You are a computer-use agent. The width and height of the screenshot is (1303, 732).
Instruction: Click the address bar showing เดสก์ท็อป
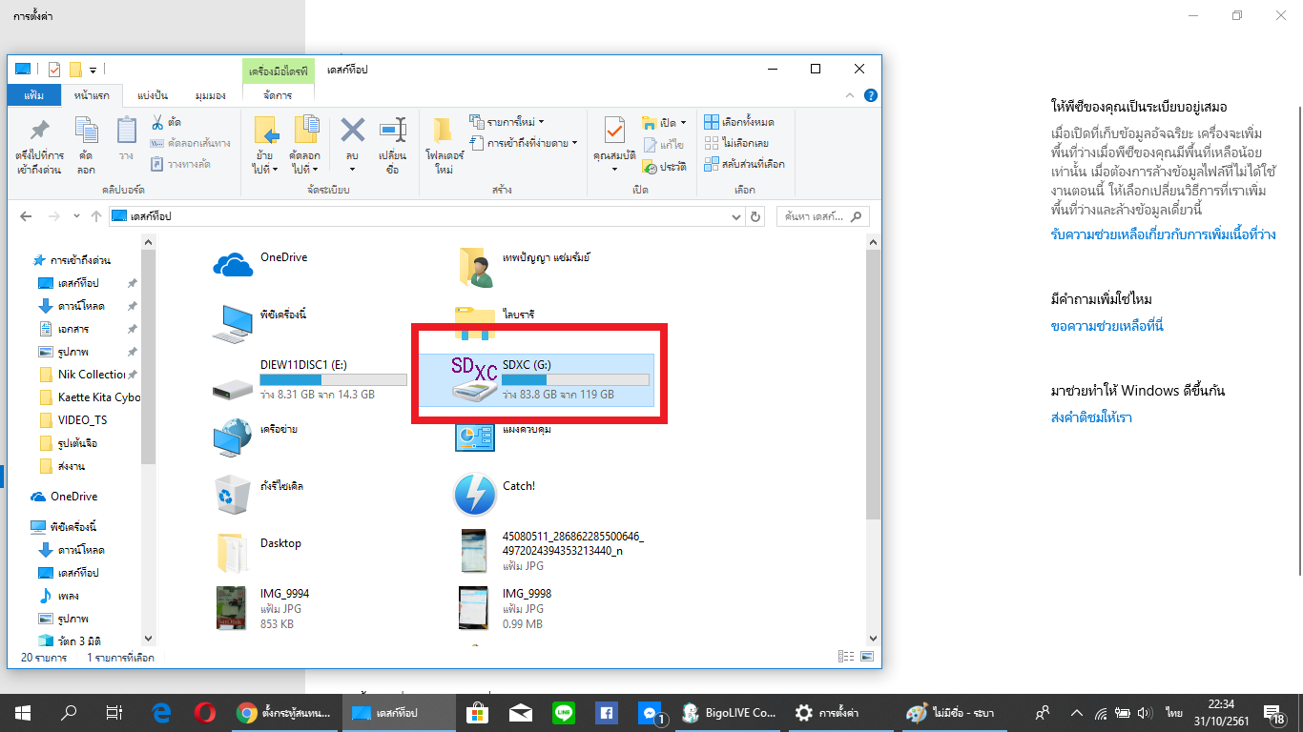[x=418, y=216]
